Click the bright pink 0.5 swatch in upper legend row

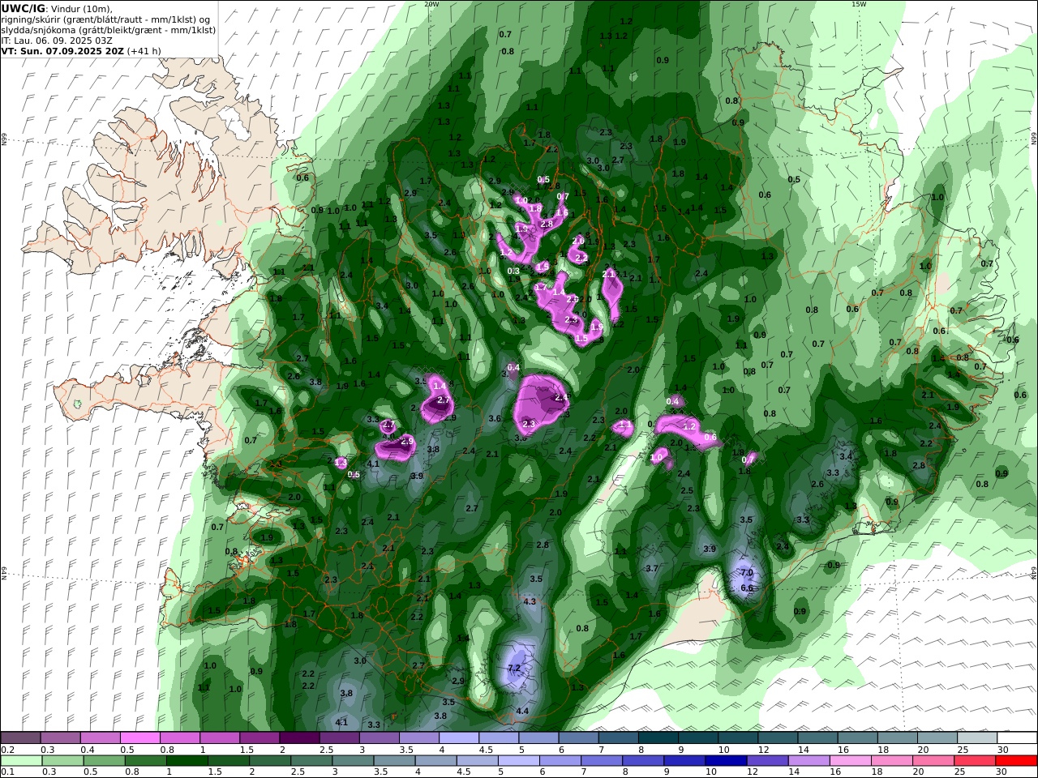click(x=140, y=738)
